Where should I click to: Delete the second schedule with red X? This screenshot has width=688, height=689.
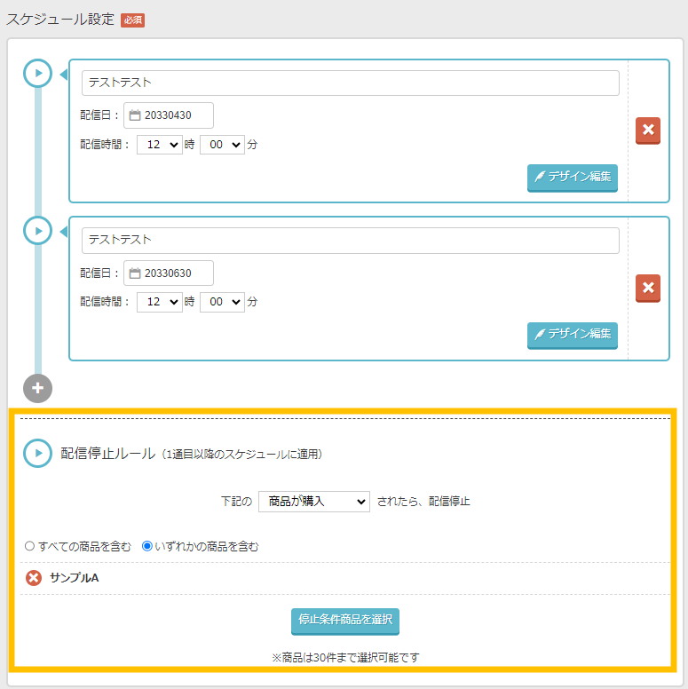point(648,288)
